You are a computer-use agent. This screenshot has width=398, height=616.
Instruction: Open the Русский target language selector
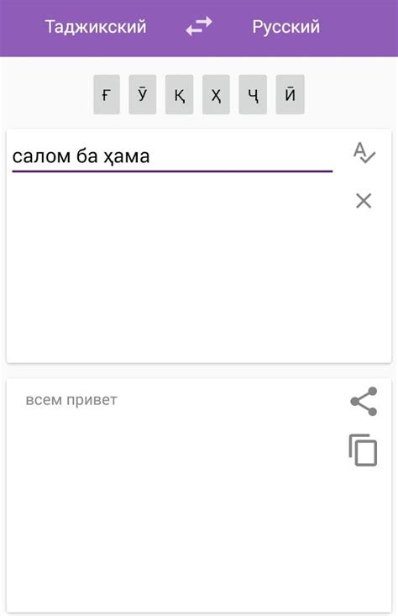pos(285,27)
